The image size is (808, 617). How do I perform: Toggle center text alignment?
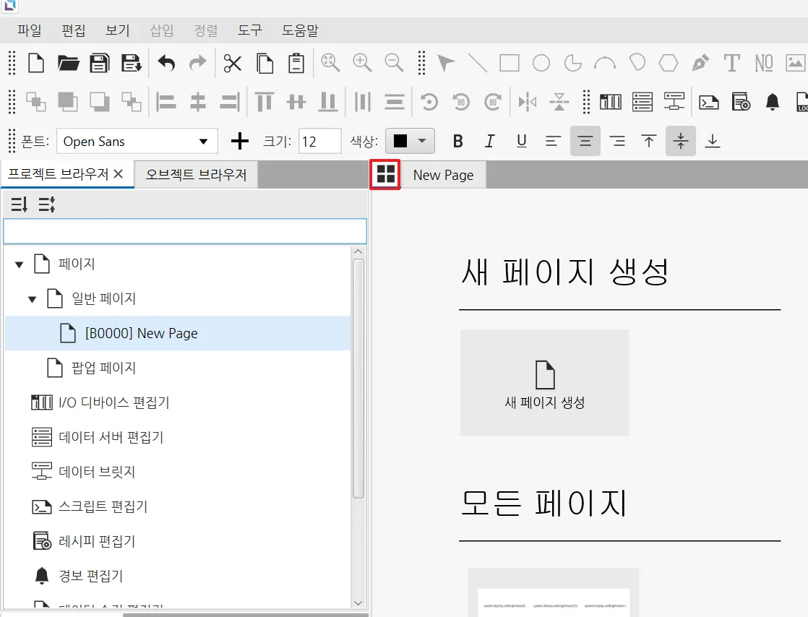[585, 141]
